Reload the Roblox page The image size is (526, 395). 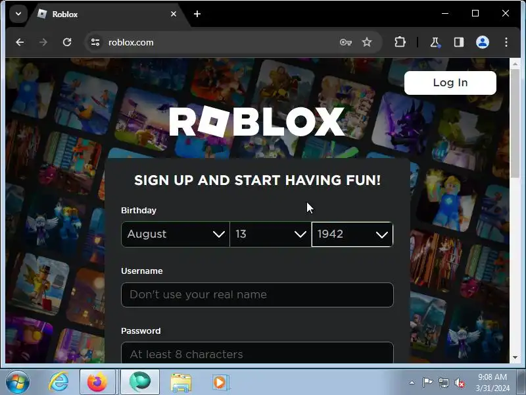click(x=67, y=42)
